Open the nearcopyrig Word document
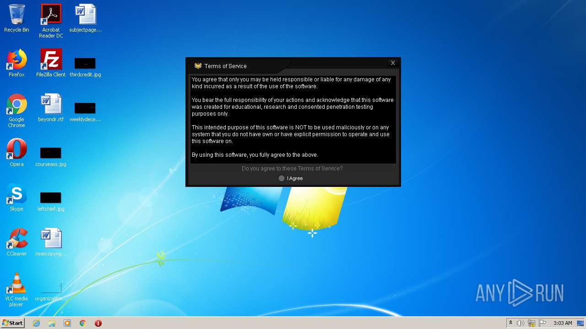Viewport: 586px width, 329px height. (51, 242)
